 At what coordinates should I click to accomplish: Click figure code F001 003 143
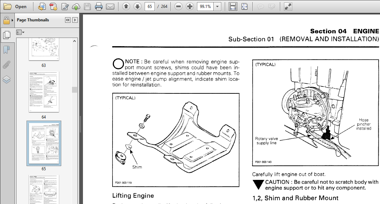[263, 162]
